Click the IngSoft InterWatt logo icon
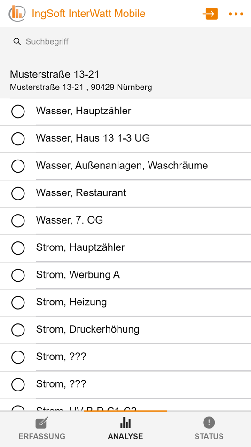 (x=17, y=13)
